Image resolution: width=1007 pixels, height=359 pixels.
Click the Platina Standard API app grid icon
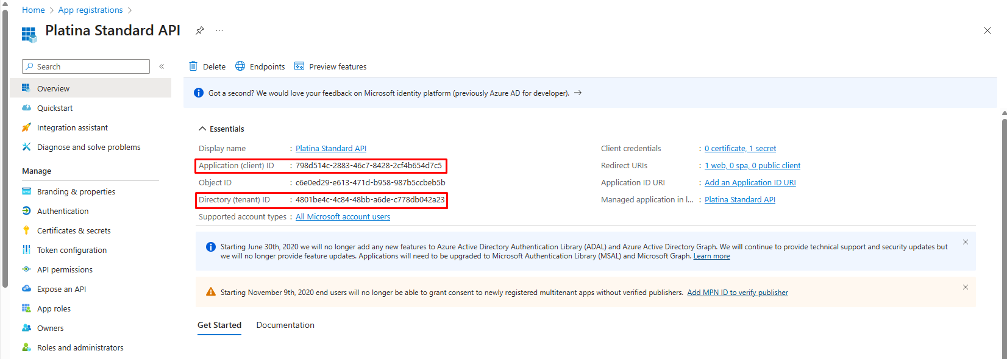(x=29, y=34)
